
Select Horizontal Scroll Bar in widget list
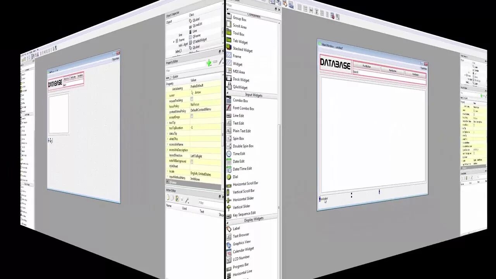tap(245, 184)
